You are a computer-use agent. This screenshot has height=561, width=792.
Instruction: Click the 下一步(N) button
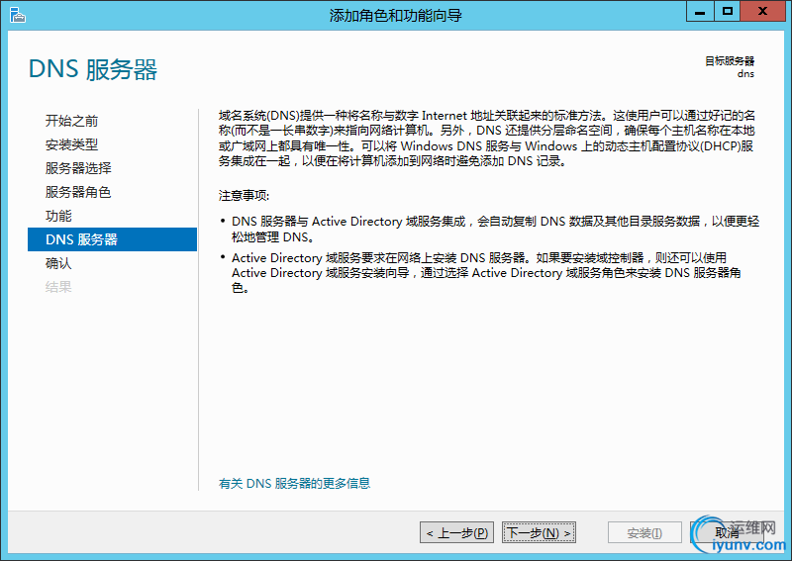coord(539,532)
